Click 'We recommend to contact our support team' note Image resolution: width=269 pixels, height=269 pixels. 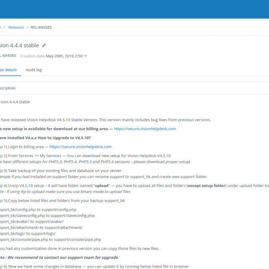tap(59, 257)
